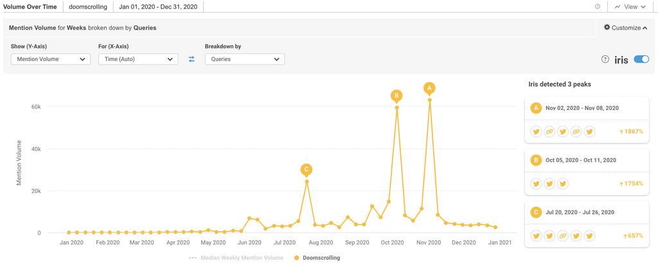
Task: Open the Mention Volume Y-axis dropdown
Action: pos(51,59)
